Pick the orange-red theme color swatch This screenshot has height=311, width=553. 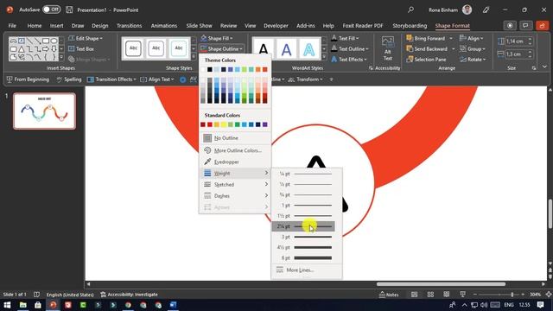pos(265,69)
